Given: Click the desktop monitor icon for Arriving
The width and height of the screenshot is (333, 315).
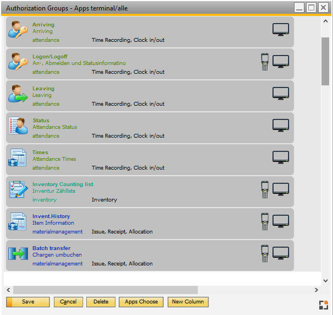Looking at the screenshot, I should point(280,30).
